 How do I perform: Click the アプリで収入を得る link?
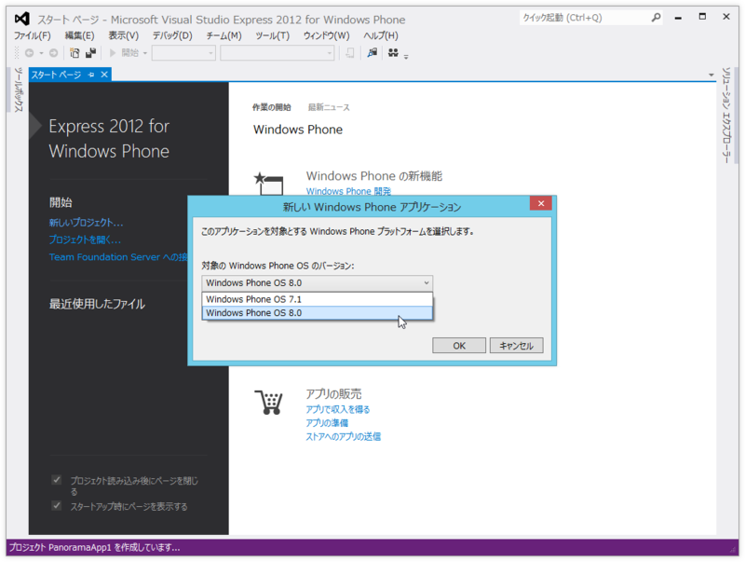pos(338,409)
